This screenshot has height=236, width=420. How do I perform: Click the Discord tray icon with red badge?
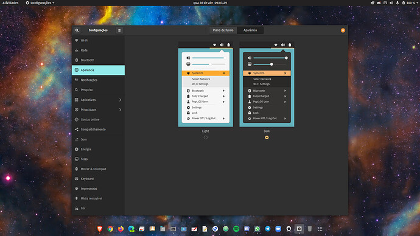click(379, 2)
